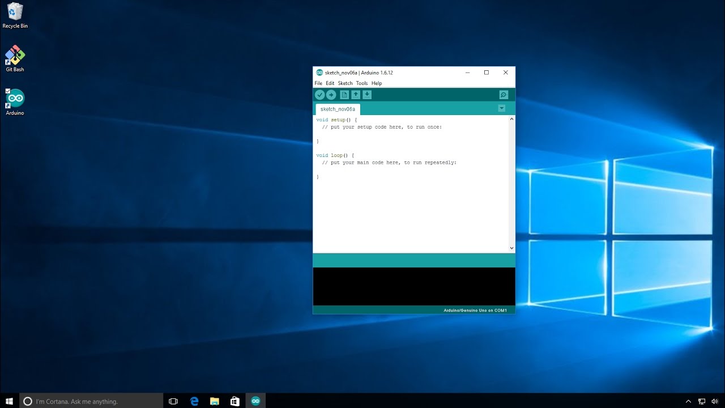
Task: Expand the tab options dropdown arrow
Action: point(501,108)
